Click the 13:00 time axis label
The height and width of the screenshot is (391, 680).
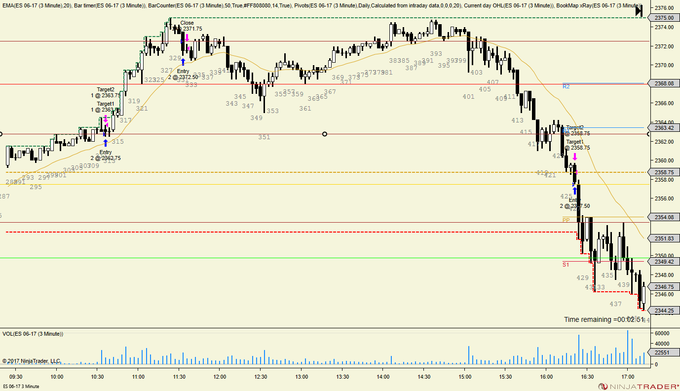pyautogui.click(x=301, y=377)
